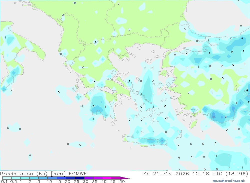Screen dimensions: 250x183
Task: Pick the 10–15 mm legend swatch
Action: [52, 178]
